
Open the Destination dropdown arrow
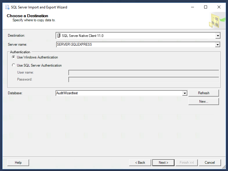point(218,35)
